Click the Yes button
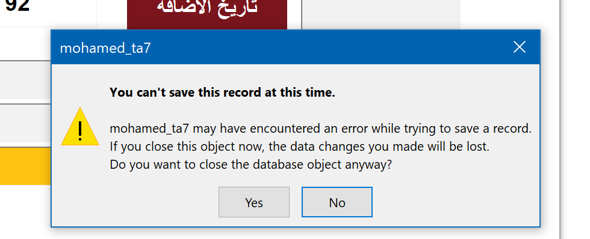This screenshot has width=590, height=239. (254, 202)
